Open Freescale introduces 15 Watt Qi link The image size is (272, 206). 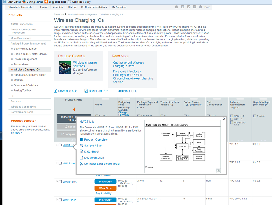point(133,77)
